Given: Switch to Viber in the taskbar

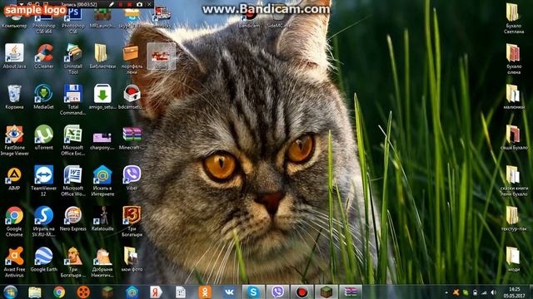Looking at the screenshot, I should tap(278, 292).
